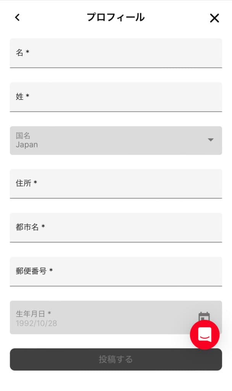Click the 都市名 city field

pos(116,228)
